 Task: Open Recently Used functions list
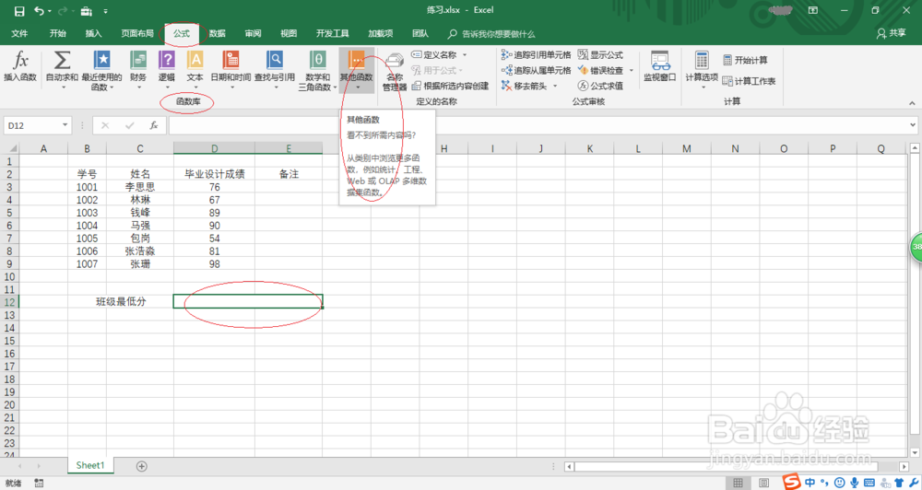pyautogui.click(x=101, y=71)
